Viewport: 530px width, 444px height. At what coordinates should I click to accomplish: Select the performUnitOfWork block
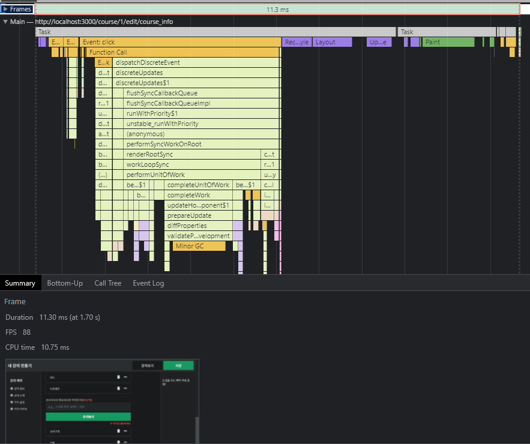tap(192, 175)
